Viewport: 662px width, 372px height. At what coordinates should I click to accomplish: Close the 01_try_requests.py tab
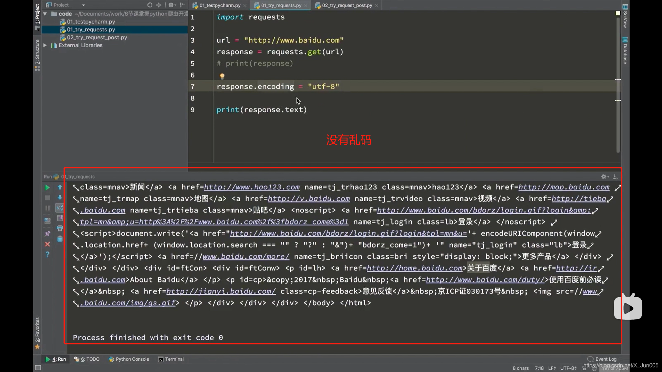tap(306, 6)
